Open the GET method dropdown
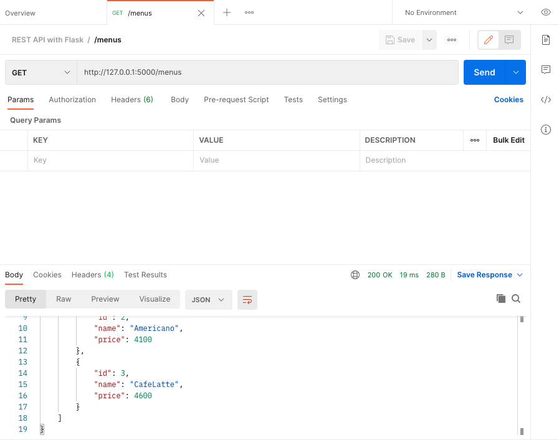The height and width of the screenshot is (440, 559). tap(41, 72)
